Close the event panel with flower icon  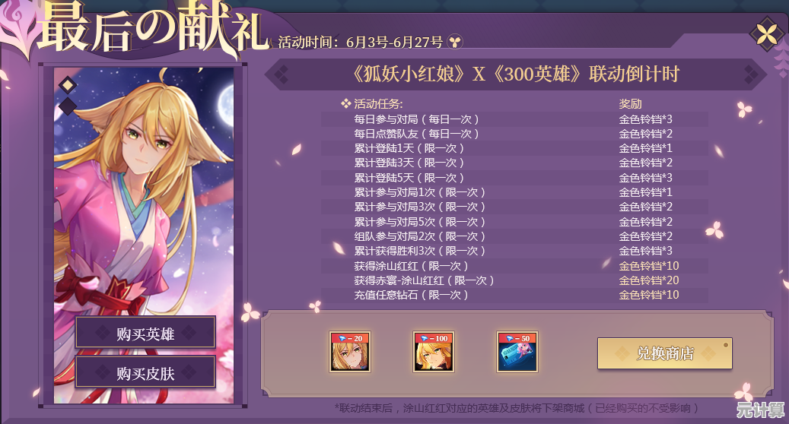767,35
